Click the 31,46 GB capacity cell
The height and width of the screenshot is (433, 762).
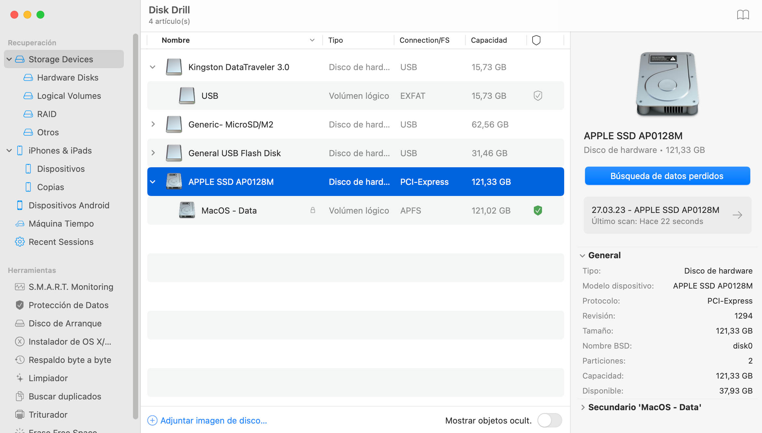coord(489,153)
